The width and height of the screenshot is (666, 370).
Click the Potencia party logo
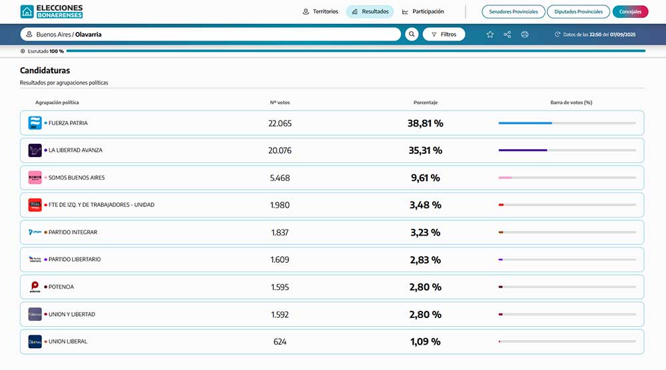tap(35, 287)
